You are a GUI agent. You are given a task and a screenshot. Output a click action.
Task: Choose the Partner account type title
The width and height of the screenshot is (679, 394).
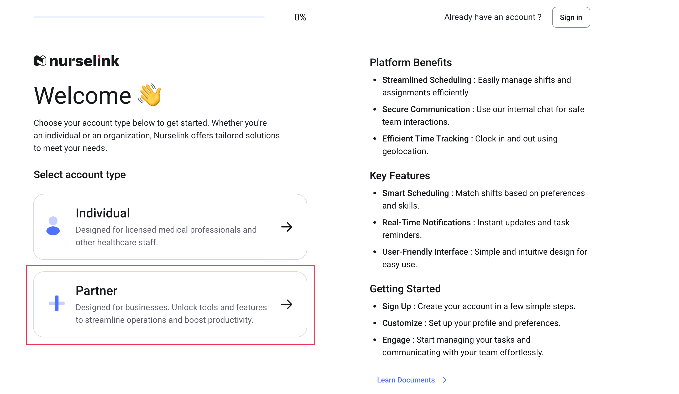(x=96, y=291)
